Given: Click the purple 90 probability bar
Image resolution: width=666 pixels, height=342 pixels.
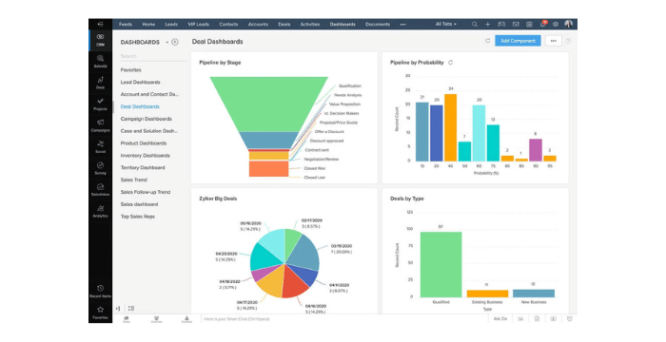Looking at the screenshot, I should (x=536, y=150).
